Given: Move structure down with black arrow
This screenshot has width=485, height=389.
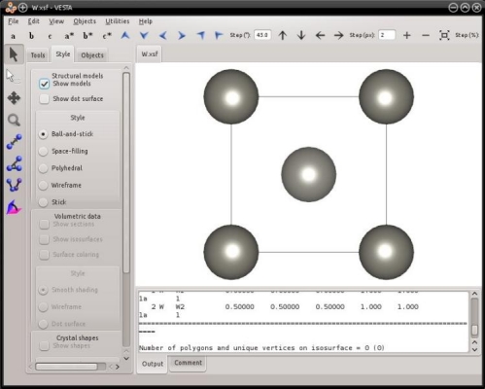Looking at the screenshot, I should click(x=301, y=35).
